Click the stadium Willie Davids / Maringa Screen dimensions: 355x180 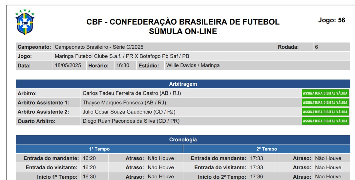pos(193,65)
